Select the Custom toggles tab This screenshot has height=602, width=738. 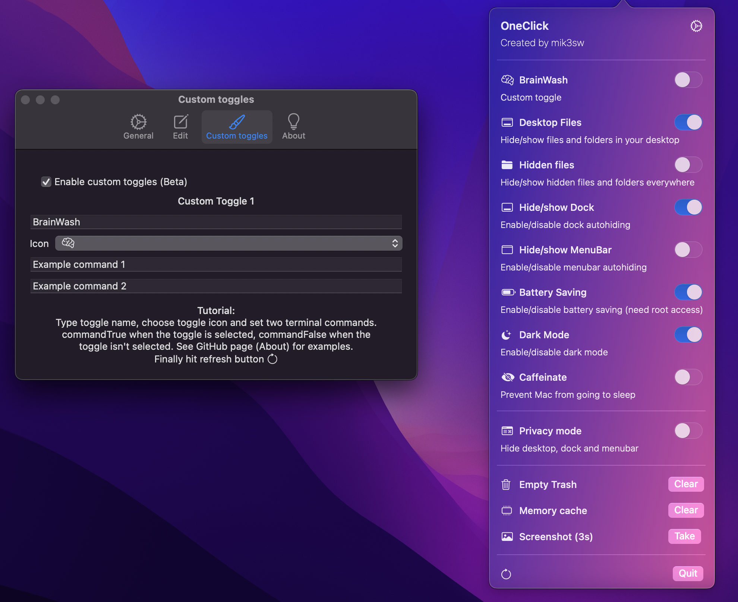[237, 127]
